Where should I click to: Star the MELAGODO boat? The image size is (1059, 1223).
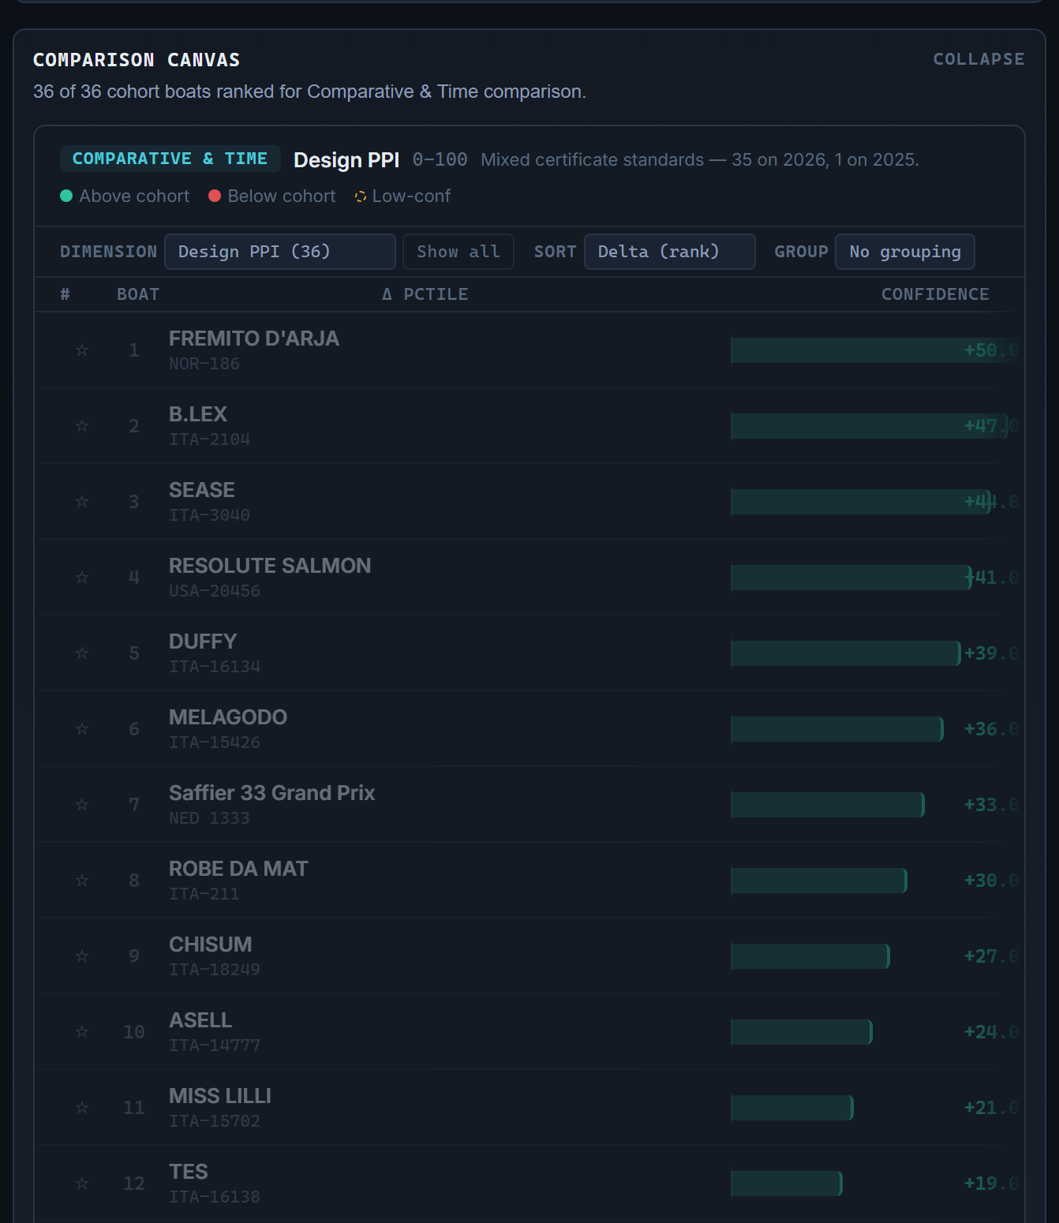coord(82,728)
